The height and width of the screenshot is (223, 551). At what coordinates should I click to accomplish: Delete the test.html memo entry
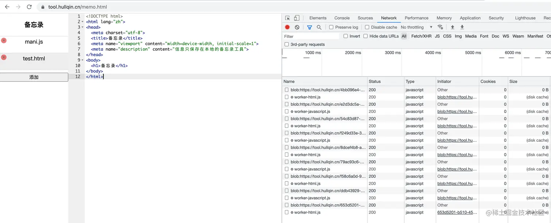(4, 57)
